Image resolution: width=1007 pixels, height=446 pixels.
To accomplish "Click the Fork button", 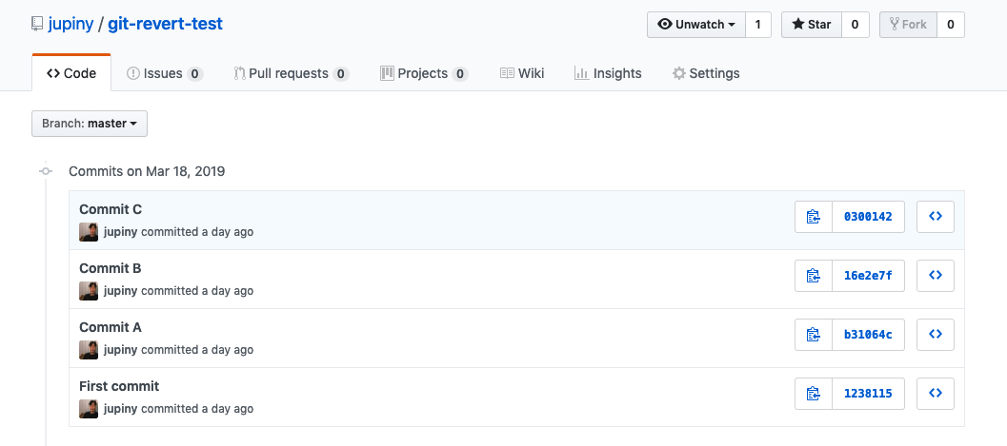I will click(x=908, y=25).
